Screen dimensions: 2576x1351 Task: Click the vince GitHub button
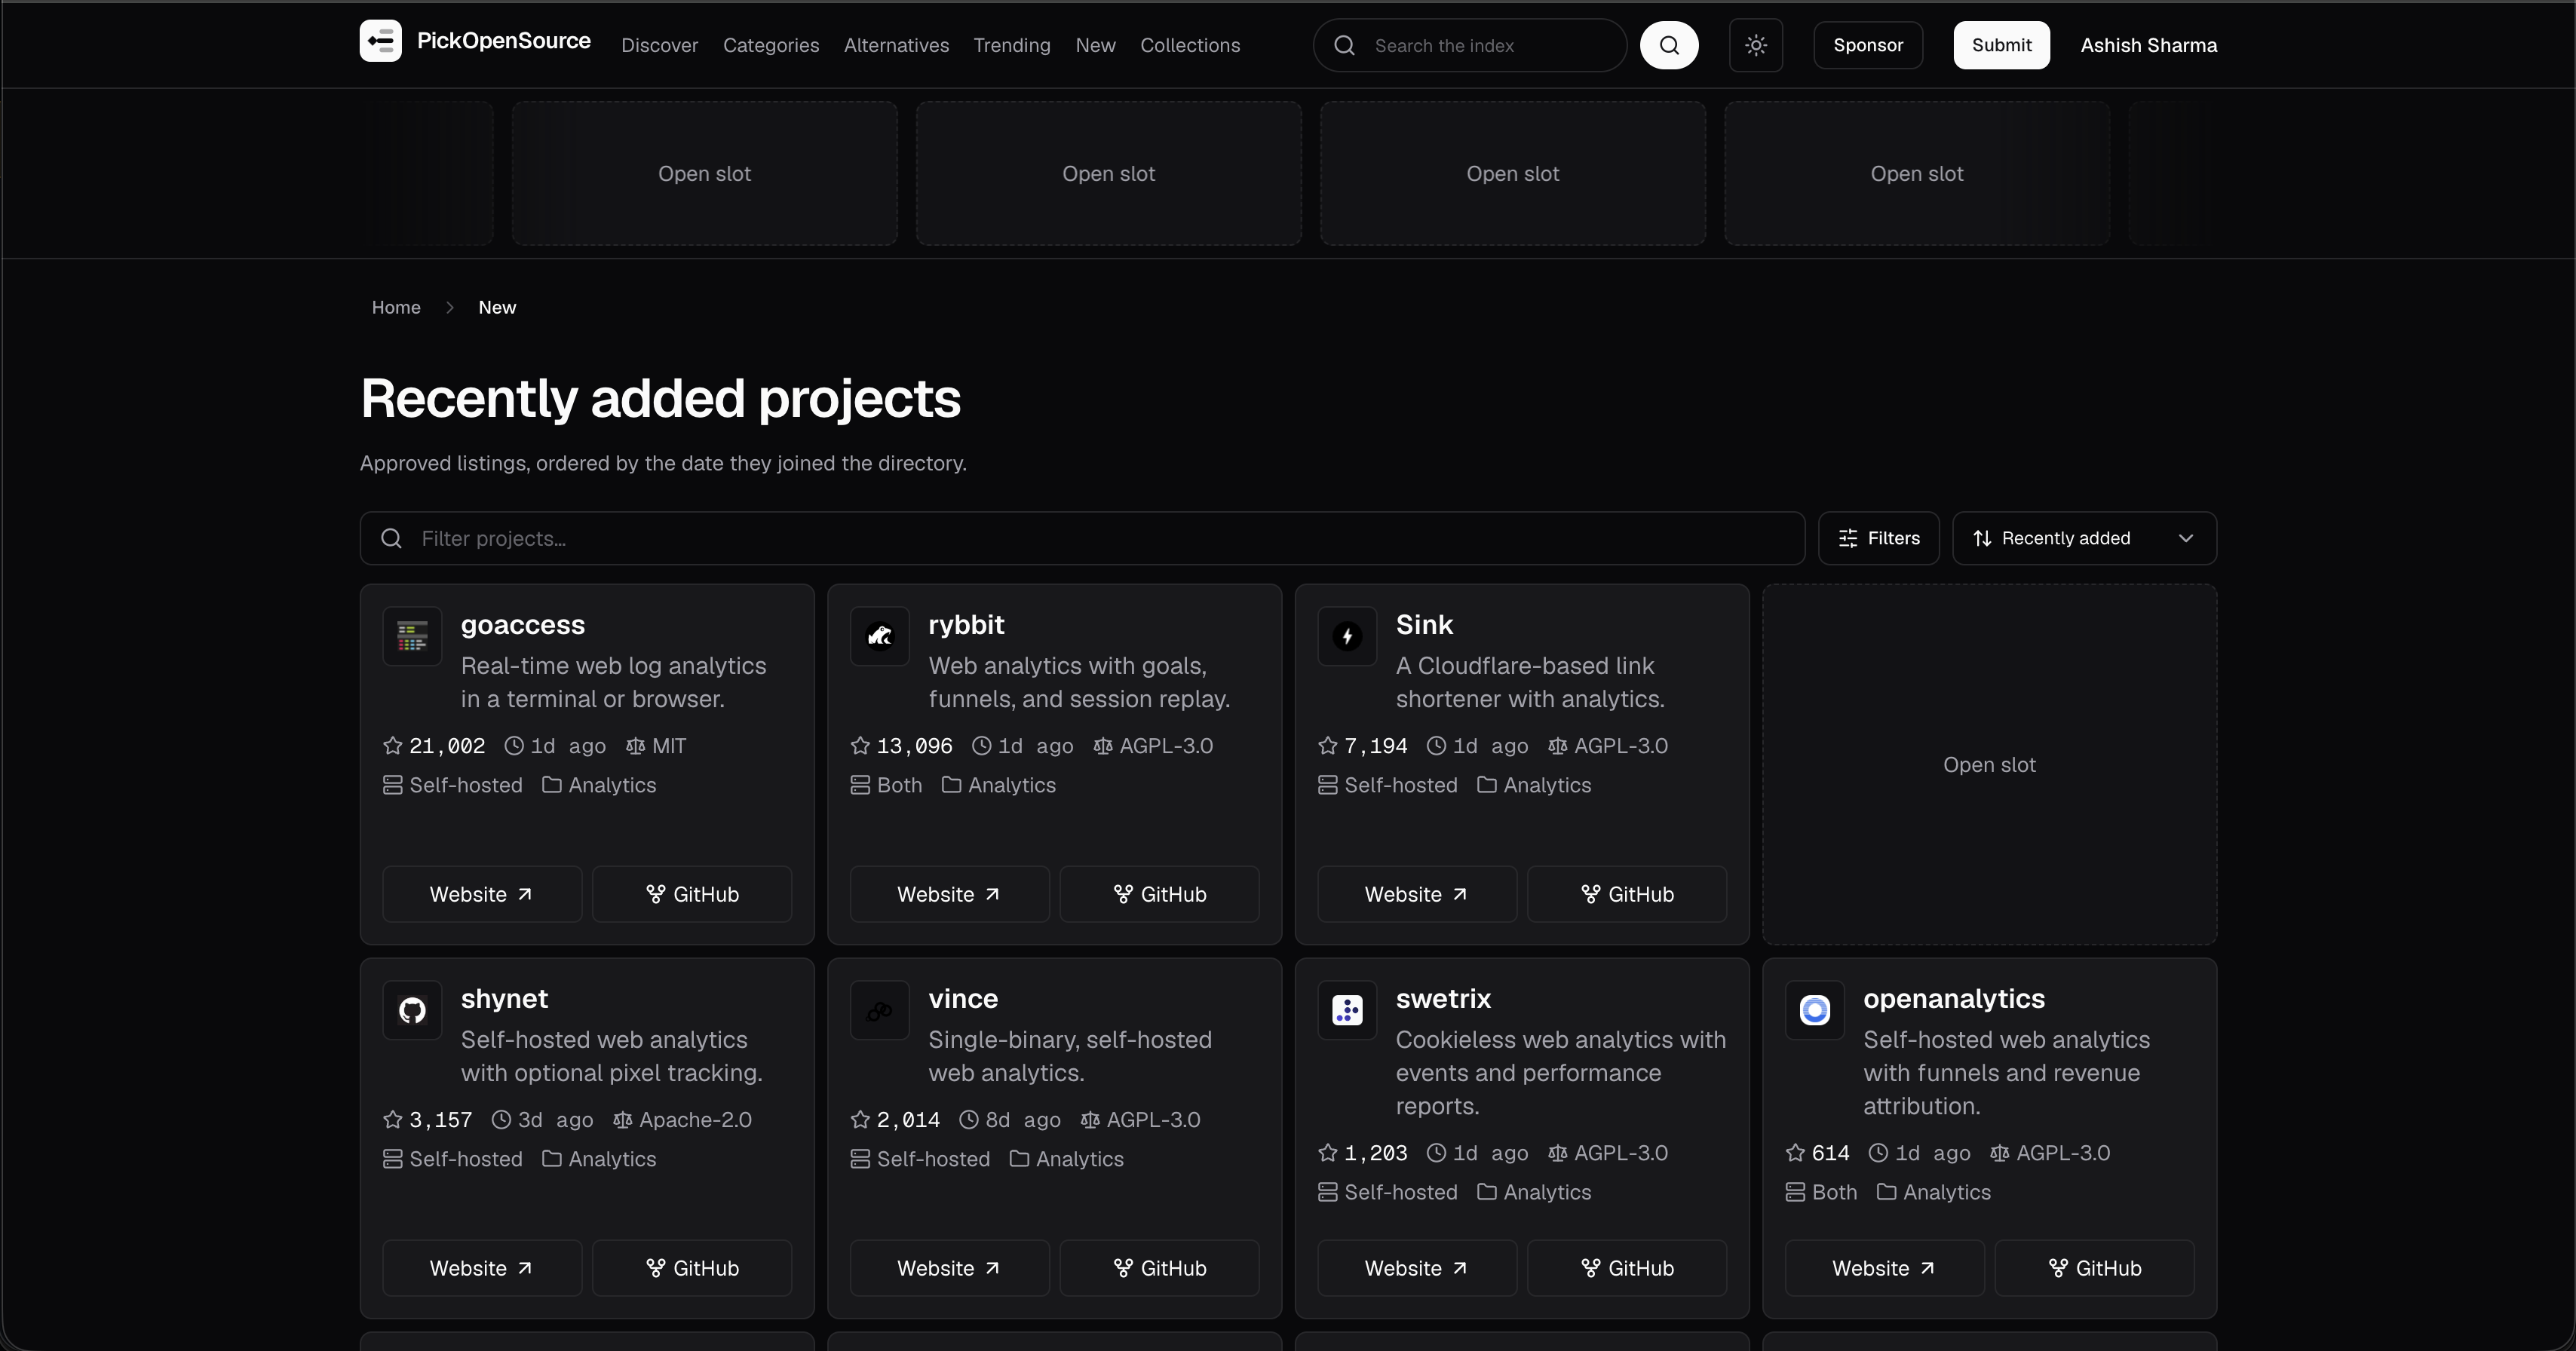1160,1268
